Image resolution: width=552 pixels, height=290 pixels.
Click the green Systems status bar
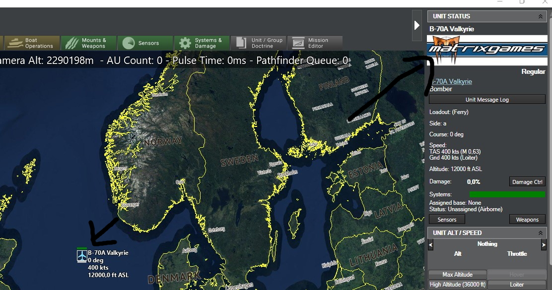(507, 194)
